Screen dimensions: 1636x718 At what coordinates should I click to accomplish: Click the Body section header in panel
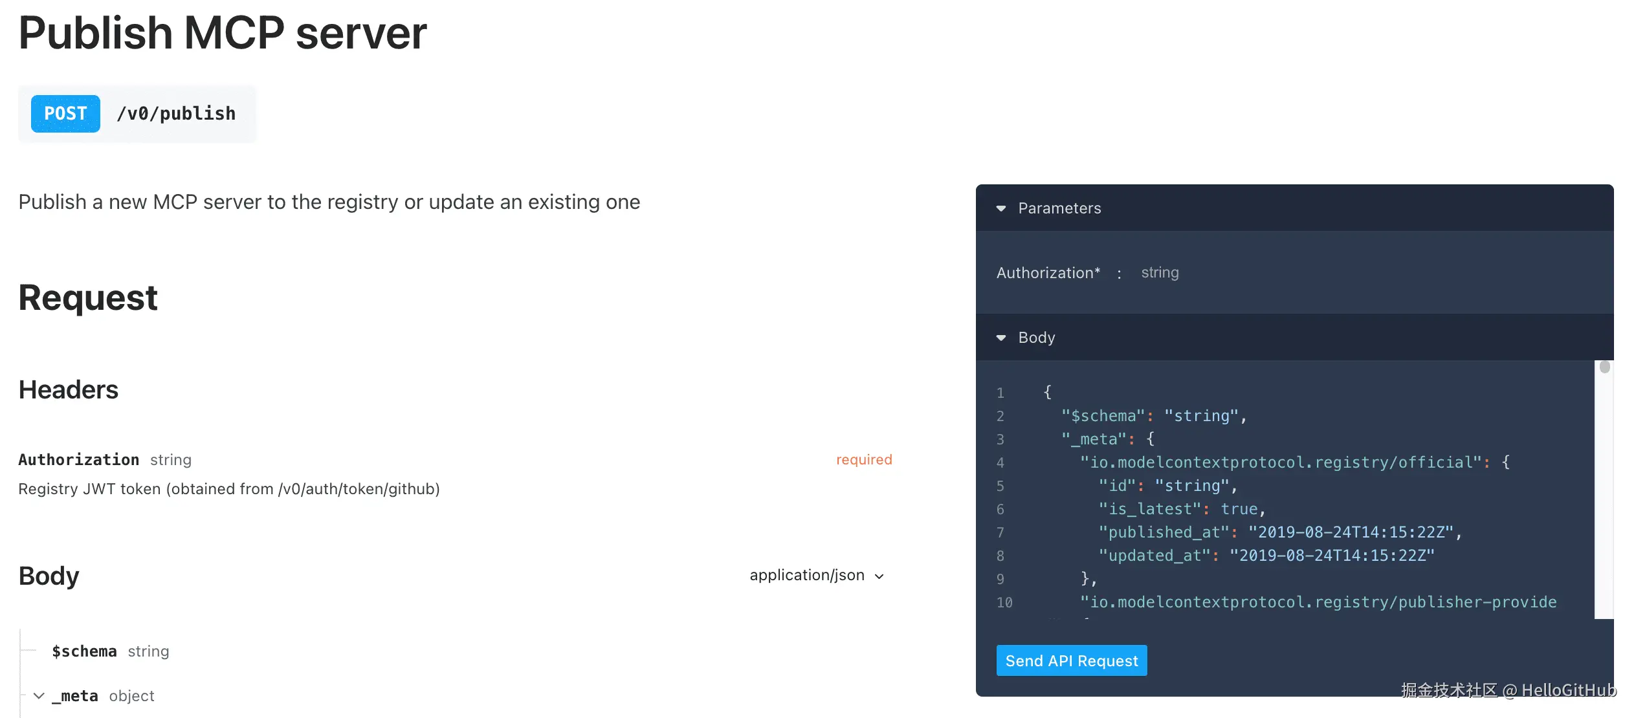pyautogui.click(x=1036, y=338)
